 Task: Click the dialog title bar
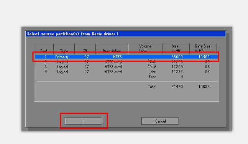(125, 34)
